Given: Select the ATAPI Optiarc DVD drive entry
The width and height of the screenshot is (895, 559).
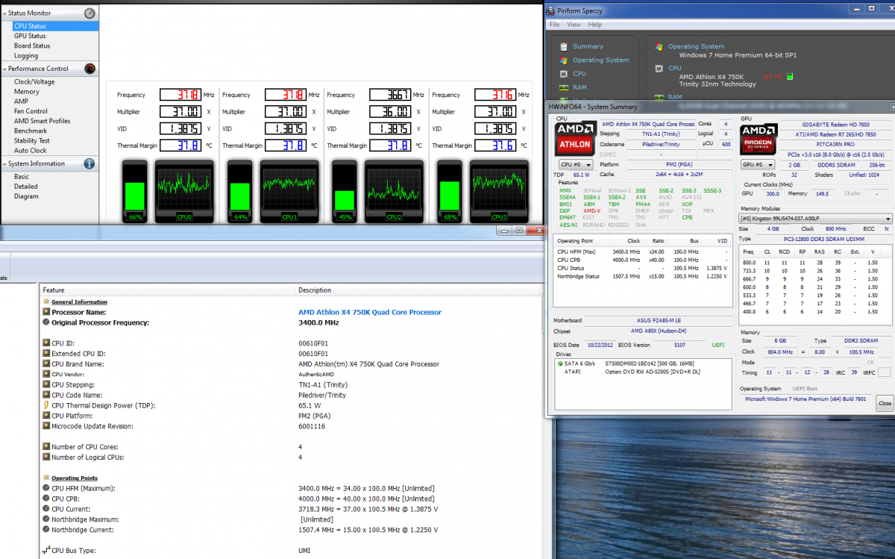Looking at the screenshot, I should (644, 371).
